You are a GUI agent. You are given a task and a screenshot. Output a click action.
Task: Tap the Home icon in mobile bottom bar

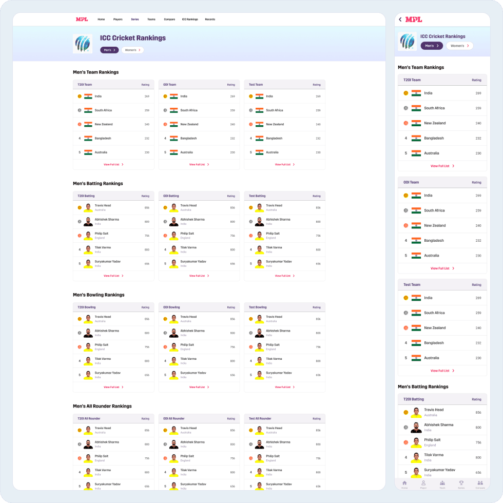[x=404, y=483]
